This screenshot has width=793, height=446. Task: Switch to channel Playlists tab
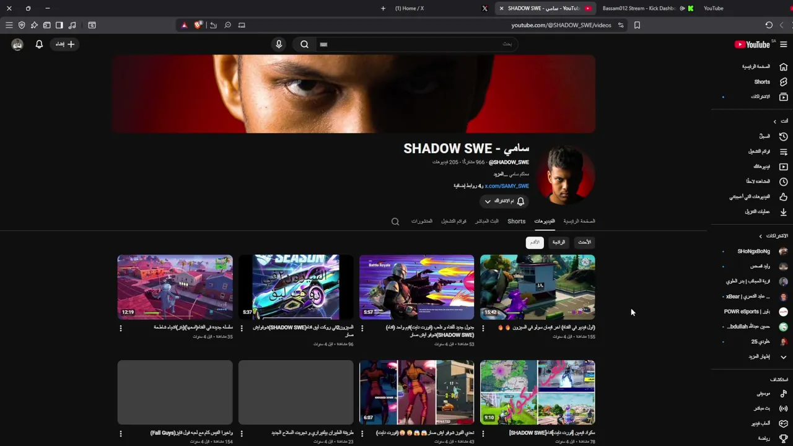tap(453, 221)
